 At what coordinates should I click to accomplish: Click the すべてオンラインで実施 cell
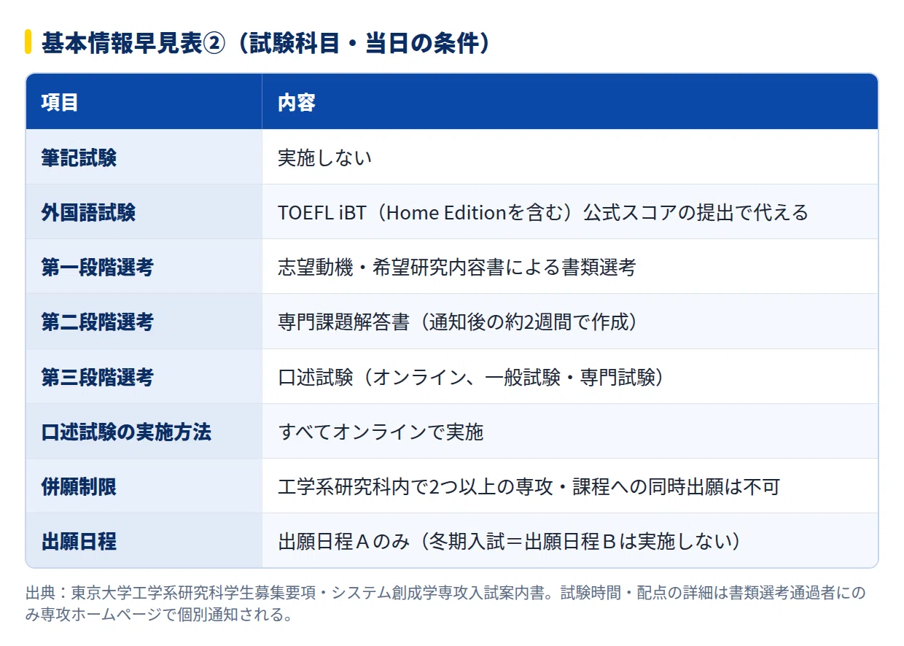pos(570,432)
